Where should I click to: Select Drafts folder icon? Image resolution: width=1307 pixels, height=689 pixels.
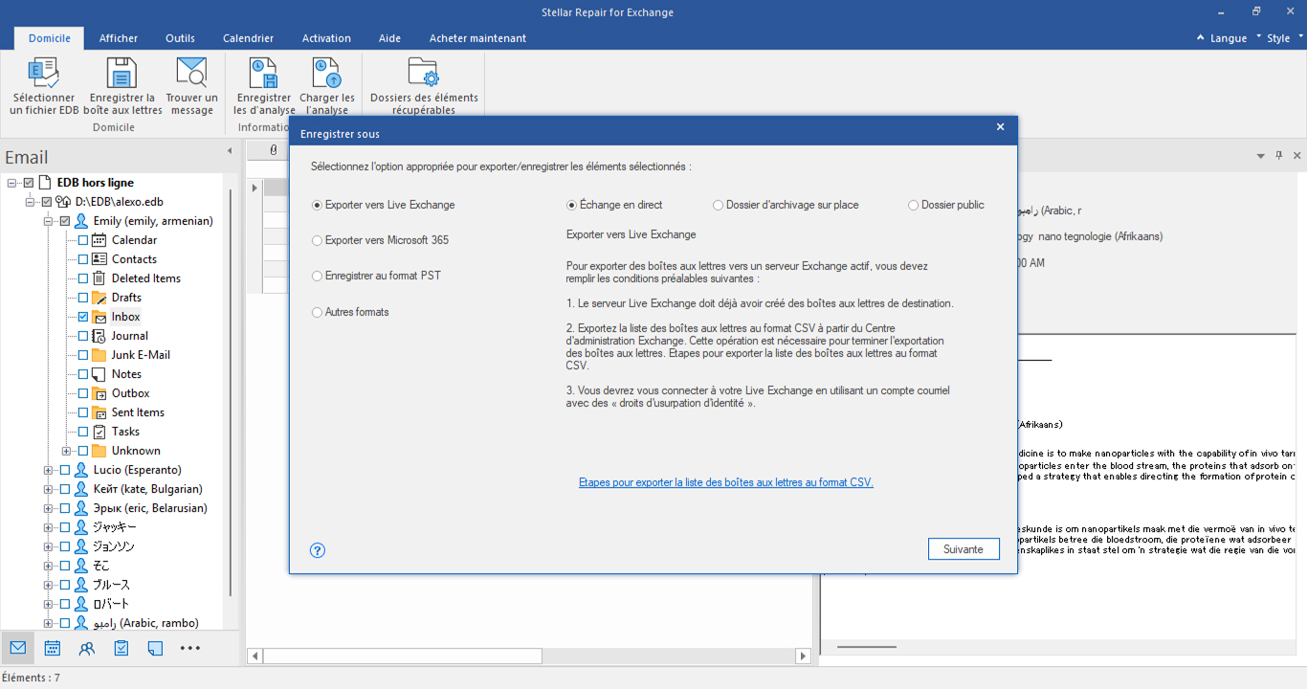pyautogui.click(x=99, y=298)
